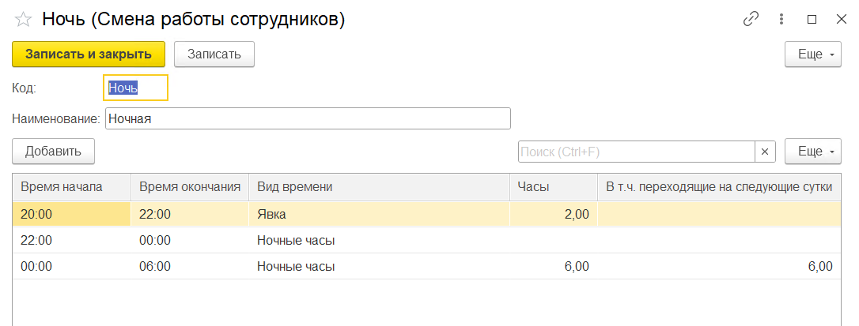Select the Явка cell in first row
This screenshot has width=859, height=326.
[379, 214]
